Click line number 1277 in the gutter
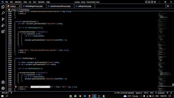174x98 pixels. [10, 58]
